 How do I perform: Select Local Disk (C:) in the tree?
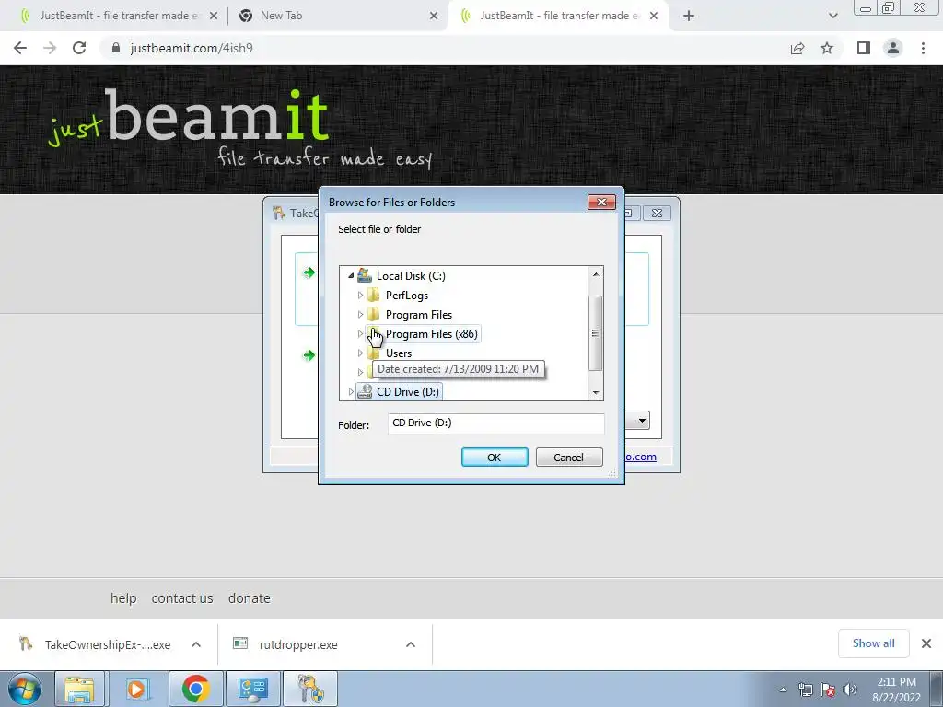point(411,276)
